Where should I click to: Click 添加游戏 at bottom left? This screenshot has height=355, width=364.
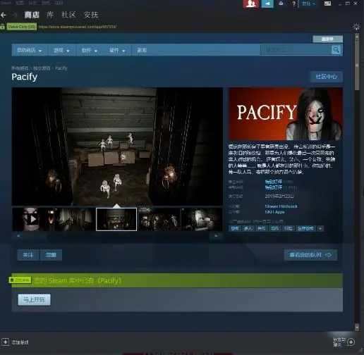(x=20, y=342)
